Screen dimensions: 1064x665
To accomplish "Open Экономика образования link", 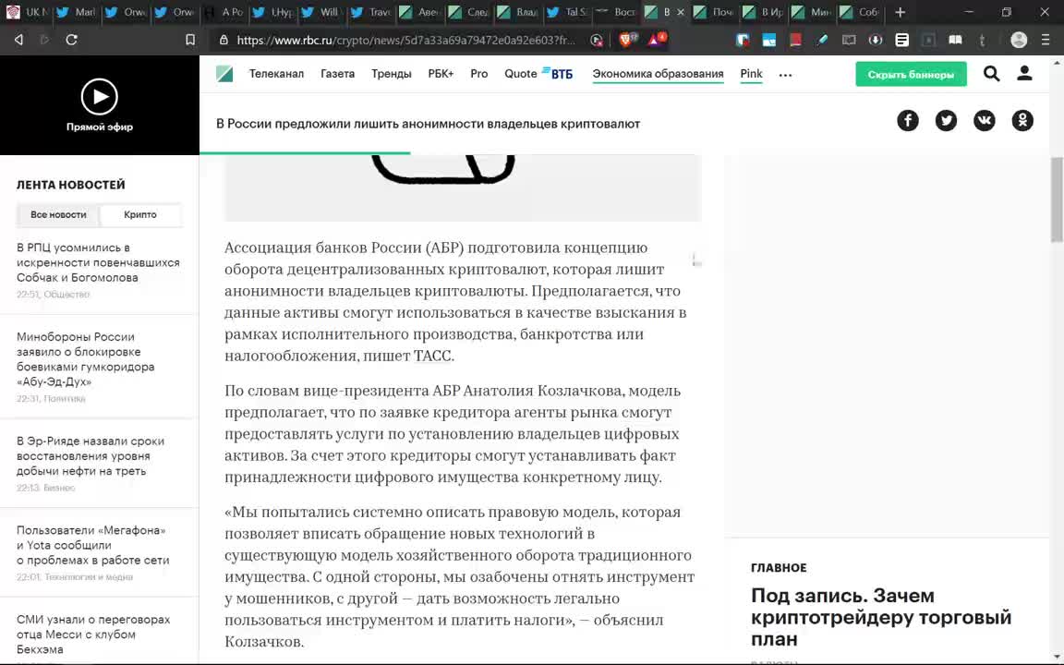I will [x=658, y=73].
